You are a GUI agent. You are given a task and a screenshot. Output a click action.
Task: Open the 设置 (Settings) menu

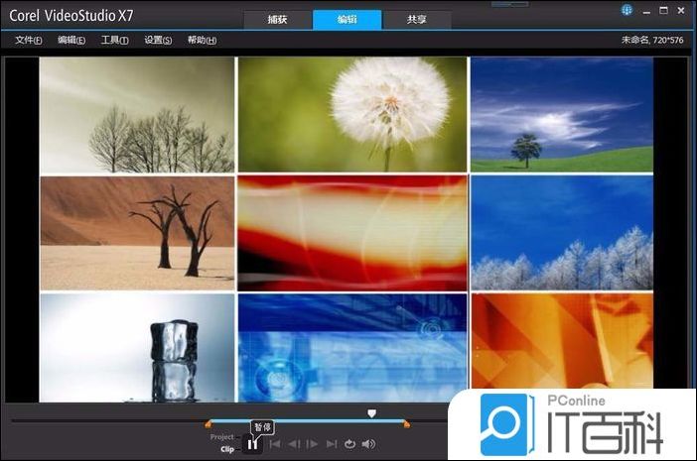(158, 41)
